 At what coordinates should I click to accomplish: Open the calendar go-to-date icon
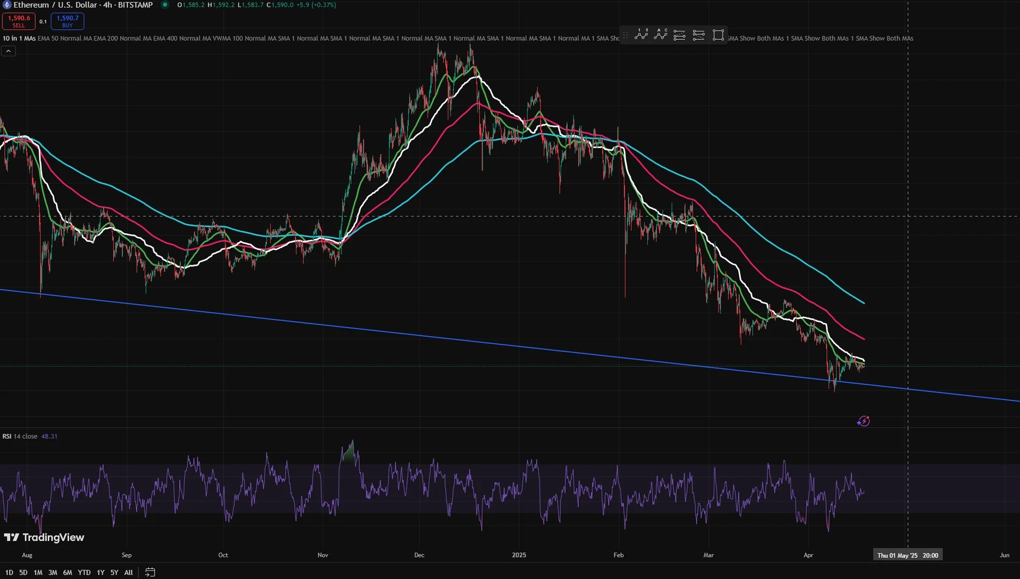point(150,572)
